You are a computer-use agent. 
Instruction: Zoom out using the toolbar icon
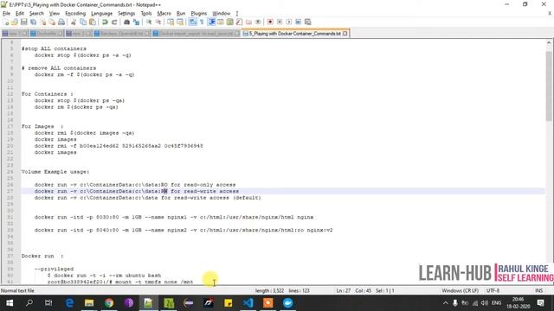158,22
